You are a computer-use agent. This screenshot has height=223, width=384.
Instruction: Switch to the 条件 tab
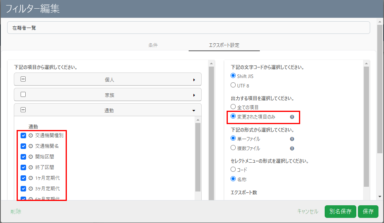tap(153, 45)
